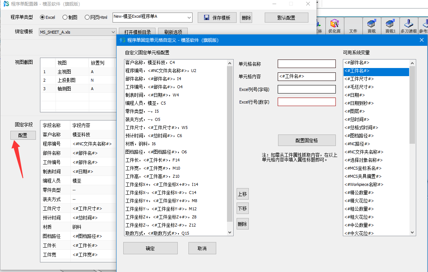Viewport: 428px width, 272px height.
Task: Select the 制图 program sheet type
Action: [x=70, y=17]
